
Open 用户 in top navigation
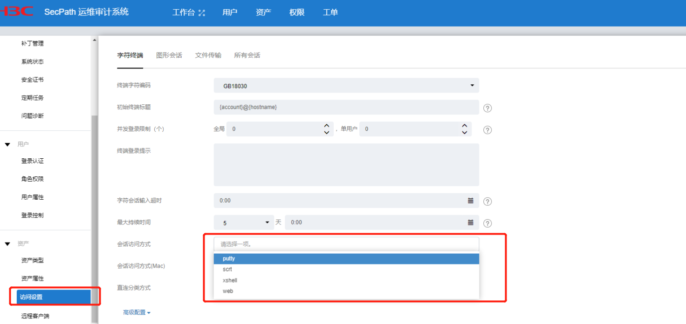(x=230, y=13)
